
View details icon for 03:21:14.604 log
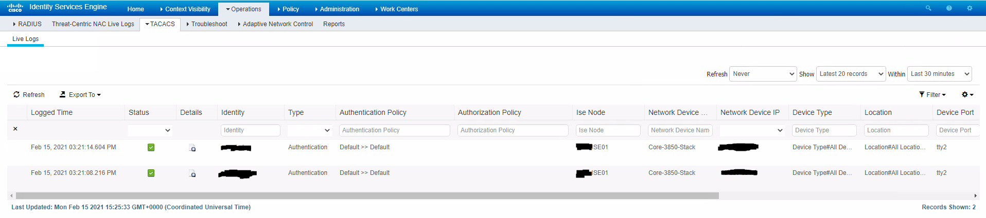[x=192, y=148]
